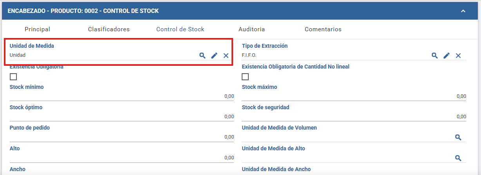481x175 pixels.
Task: Click the Stock de seguridad field
Action: (x=354, y=116)
